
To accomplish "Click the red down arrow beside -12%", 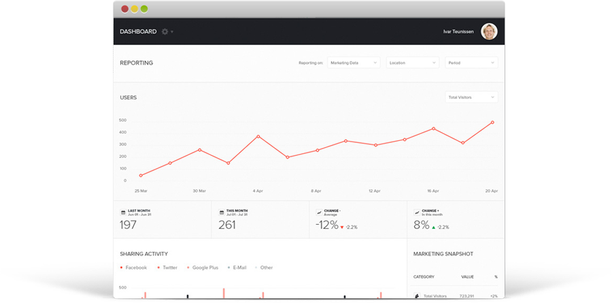I will pyautogui.click(x=343, y=226).
